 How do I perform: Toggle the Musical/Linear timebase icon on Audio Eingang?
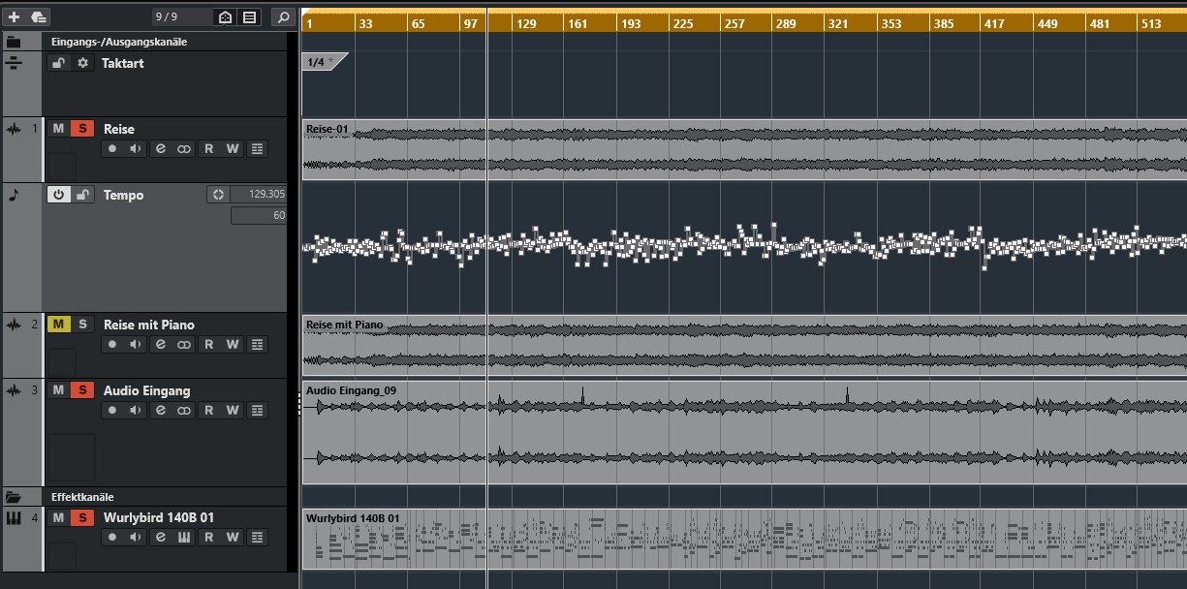click(x=184, y=411)
